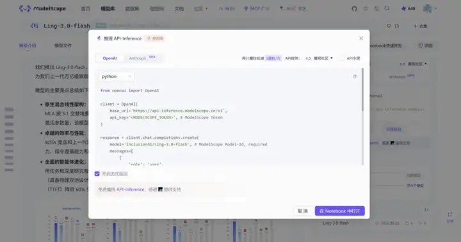This screenshot has width=461, height=242.
Task: Open 数据集 in the top navigation
Action: point(132,8)
